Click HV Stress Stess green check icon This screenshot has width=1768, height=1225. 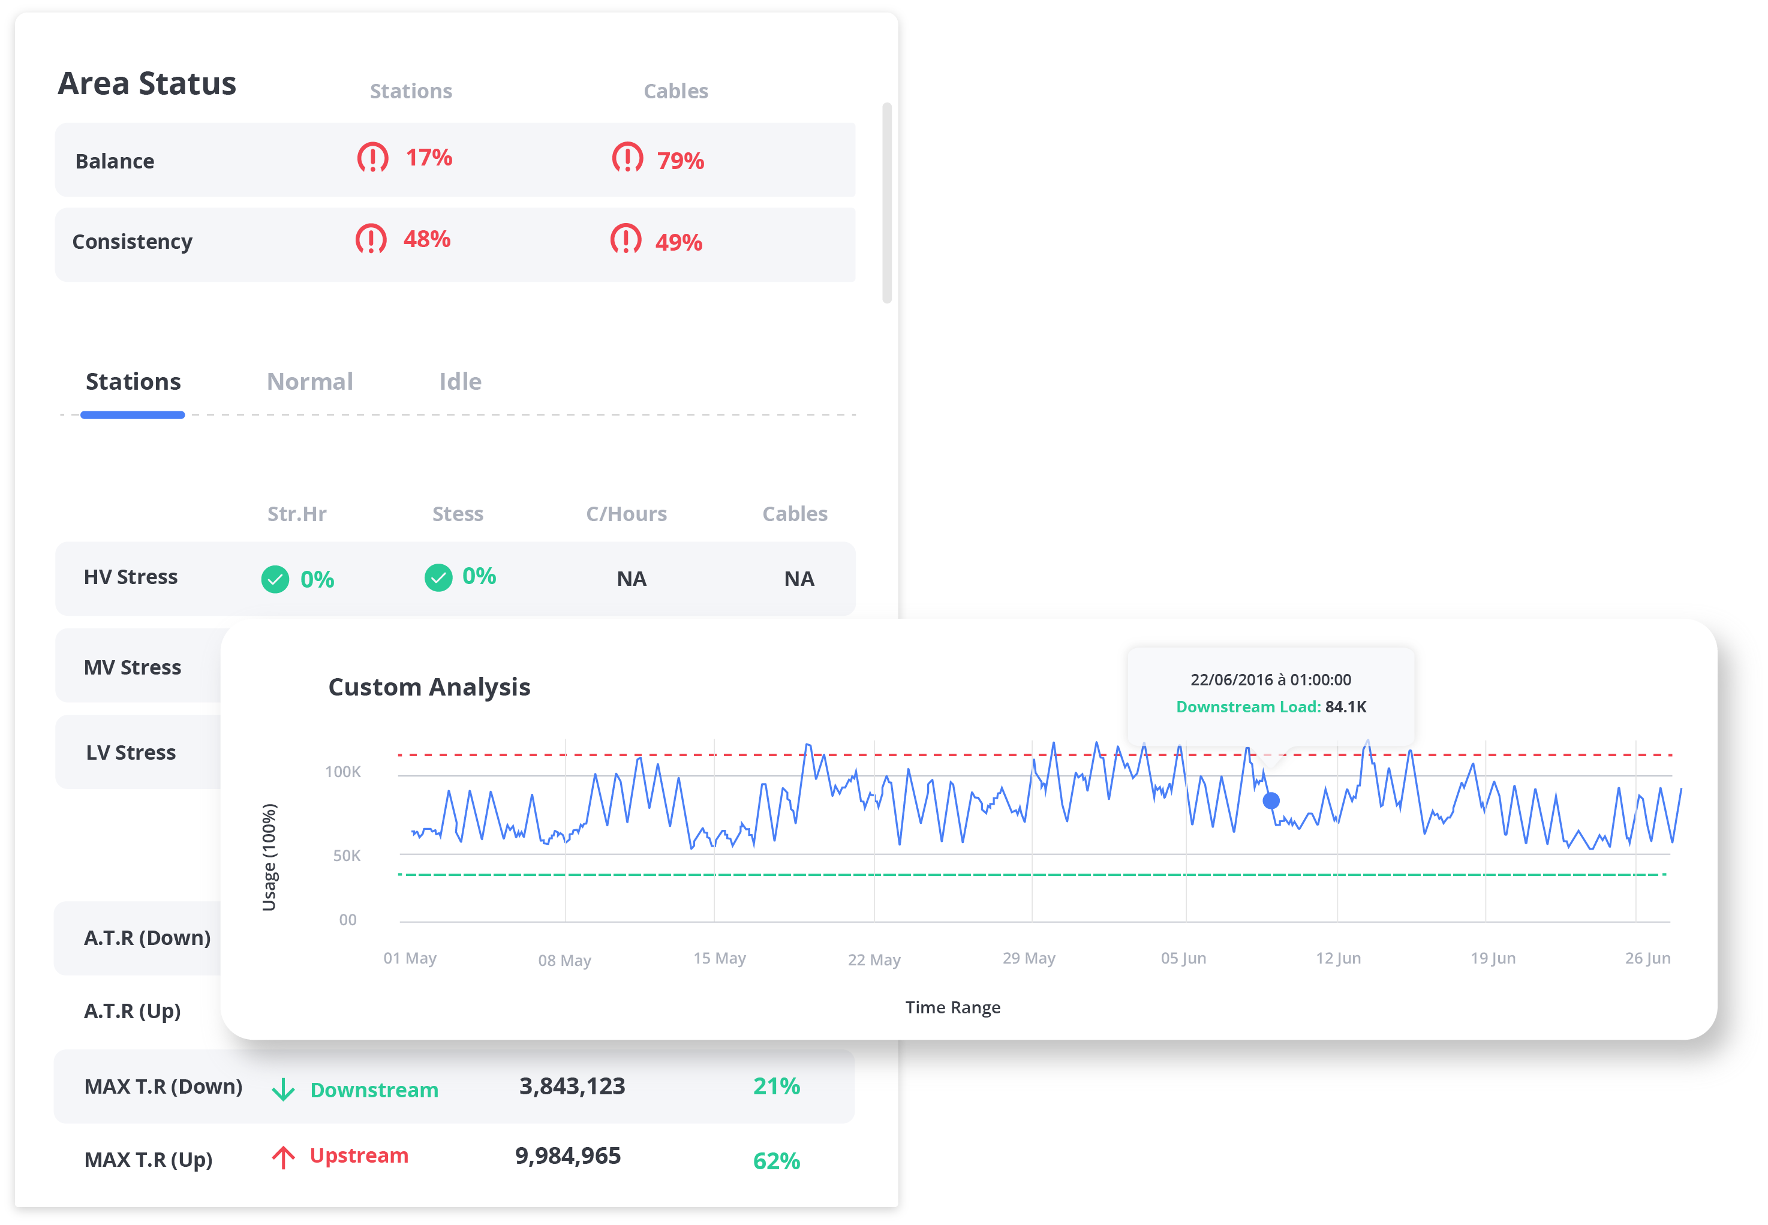(438, 577)
